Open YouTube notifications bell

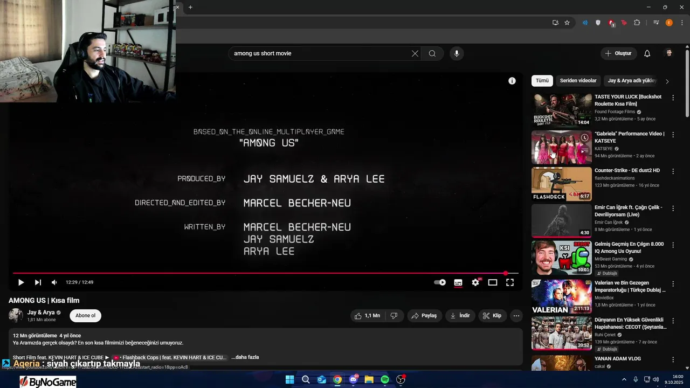(x=647, y=53)
